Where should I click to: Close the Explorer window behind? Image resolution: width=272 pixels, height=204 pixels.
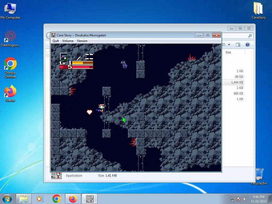coord(249,28)
